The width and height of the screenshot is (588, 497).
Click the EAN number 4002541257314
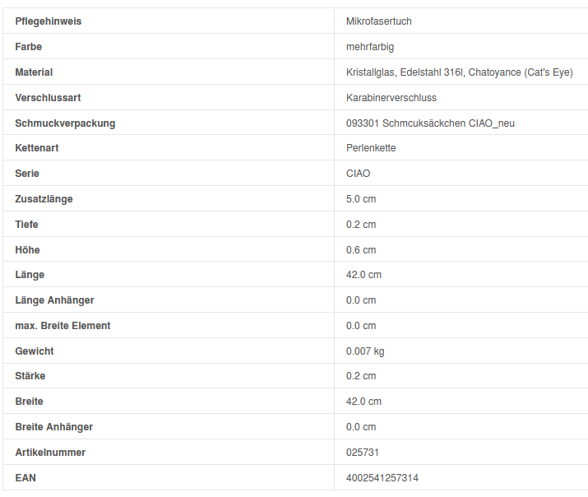click(382, 478)
